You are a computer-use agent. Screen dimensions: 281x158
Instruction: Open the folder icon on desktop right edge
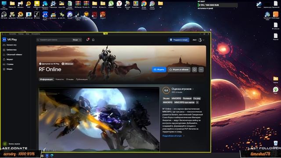pyautogui.click(x=276, y=79)
